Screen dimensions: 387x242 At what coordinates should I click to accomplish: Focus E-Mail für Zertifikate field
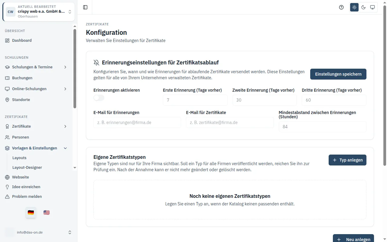(230, 123)
